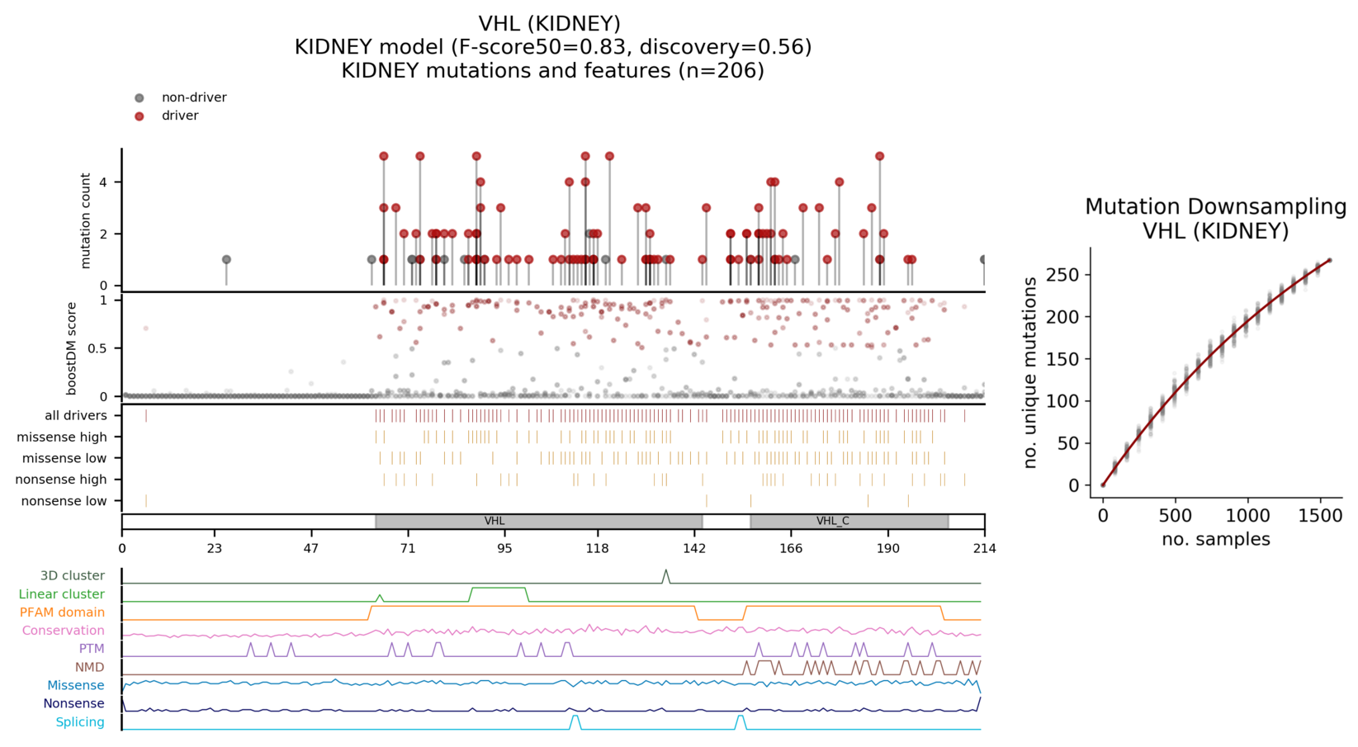Click the pink Conservation label
The height and width of the screenshot is (747, 1358).
[x=64, y=631]
